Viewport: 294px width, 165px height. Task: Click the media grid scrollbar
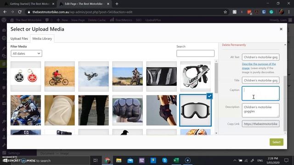click(x=216, y=78)
